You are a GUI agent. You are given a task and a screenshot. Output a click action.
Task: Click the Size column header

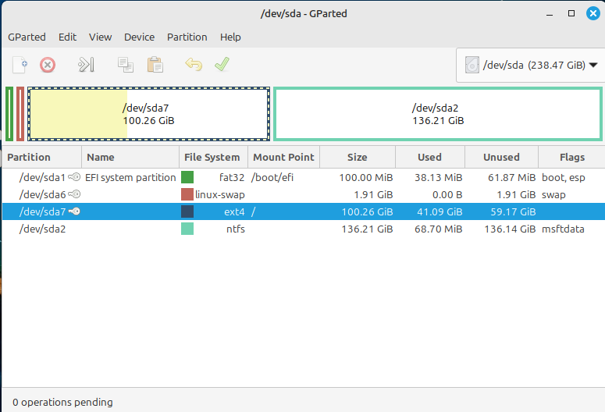pyautogui.click(x=358, y=157)
